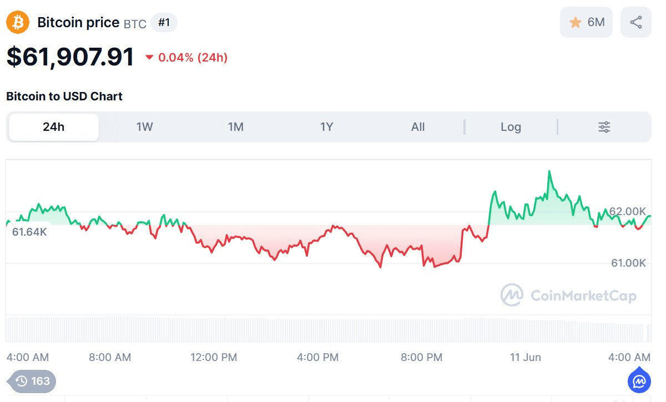Select the 24h chart range tab
666x402 pixels.
tap(54, 127)
